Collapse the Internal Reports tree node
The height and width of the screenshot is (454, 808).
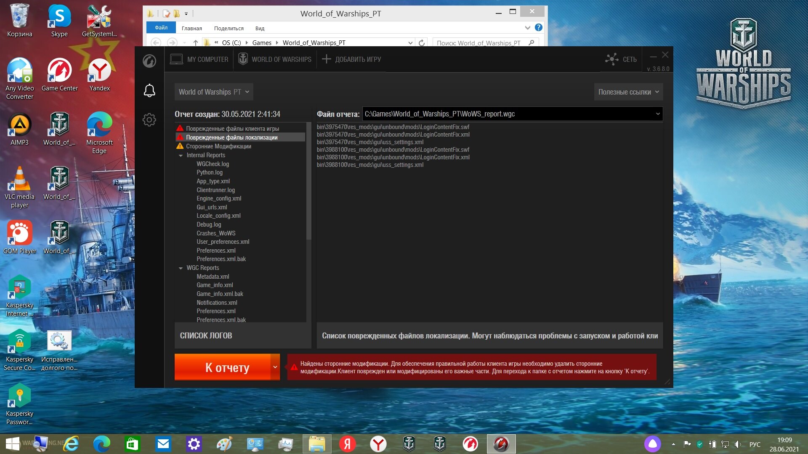coord(181,156)
